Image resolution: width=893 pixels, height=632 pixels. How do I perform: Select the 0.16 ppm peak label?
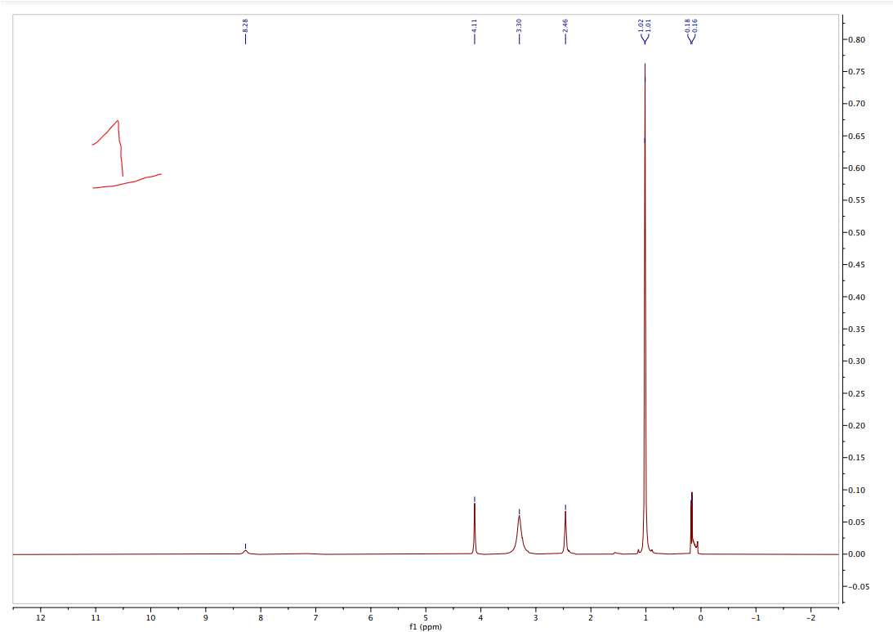694,27
